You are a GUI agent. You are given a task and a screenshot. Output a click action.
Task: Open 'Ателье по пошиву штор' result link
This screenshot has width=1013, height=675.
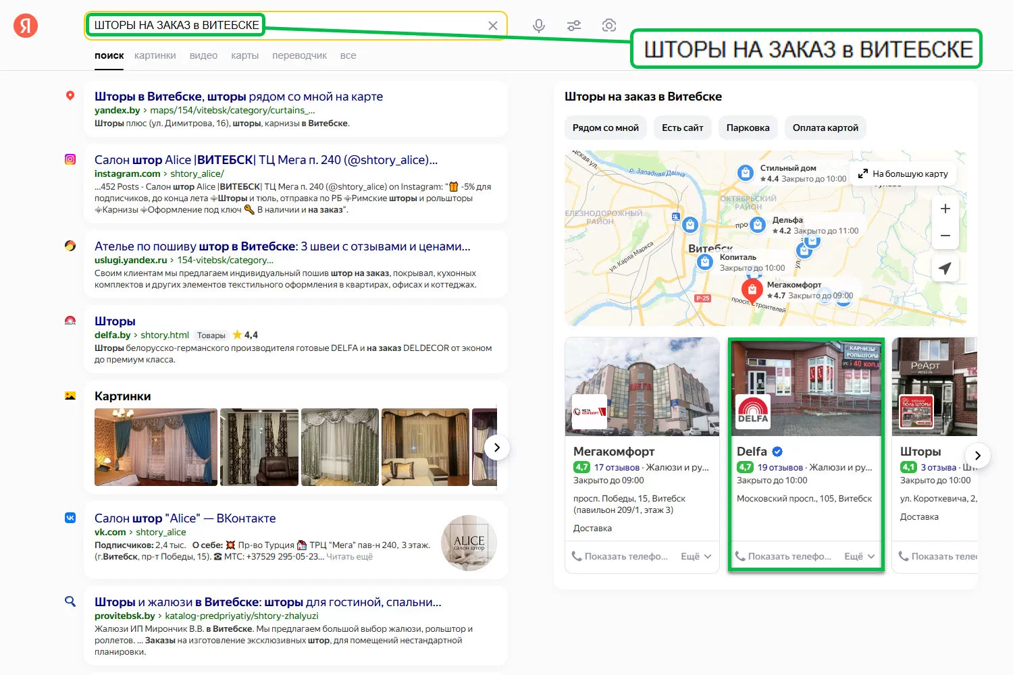[x=282, y=246]
